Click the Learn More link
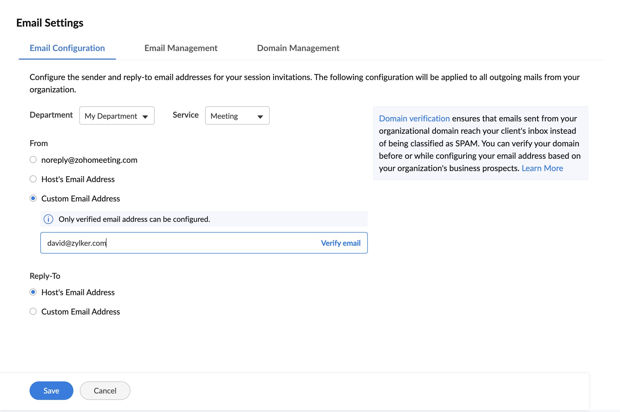This screenshot has width=620, height=412. click(x=542, y=168)
